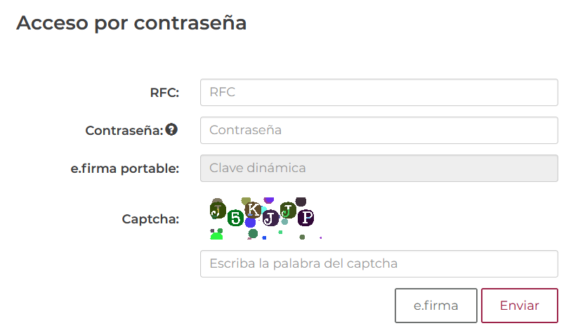Focus the RFC text field

379,92
